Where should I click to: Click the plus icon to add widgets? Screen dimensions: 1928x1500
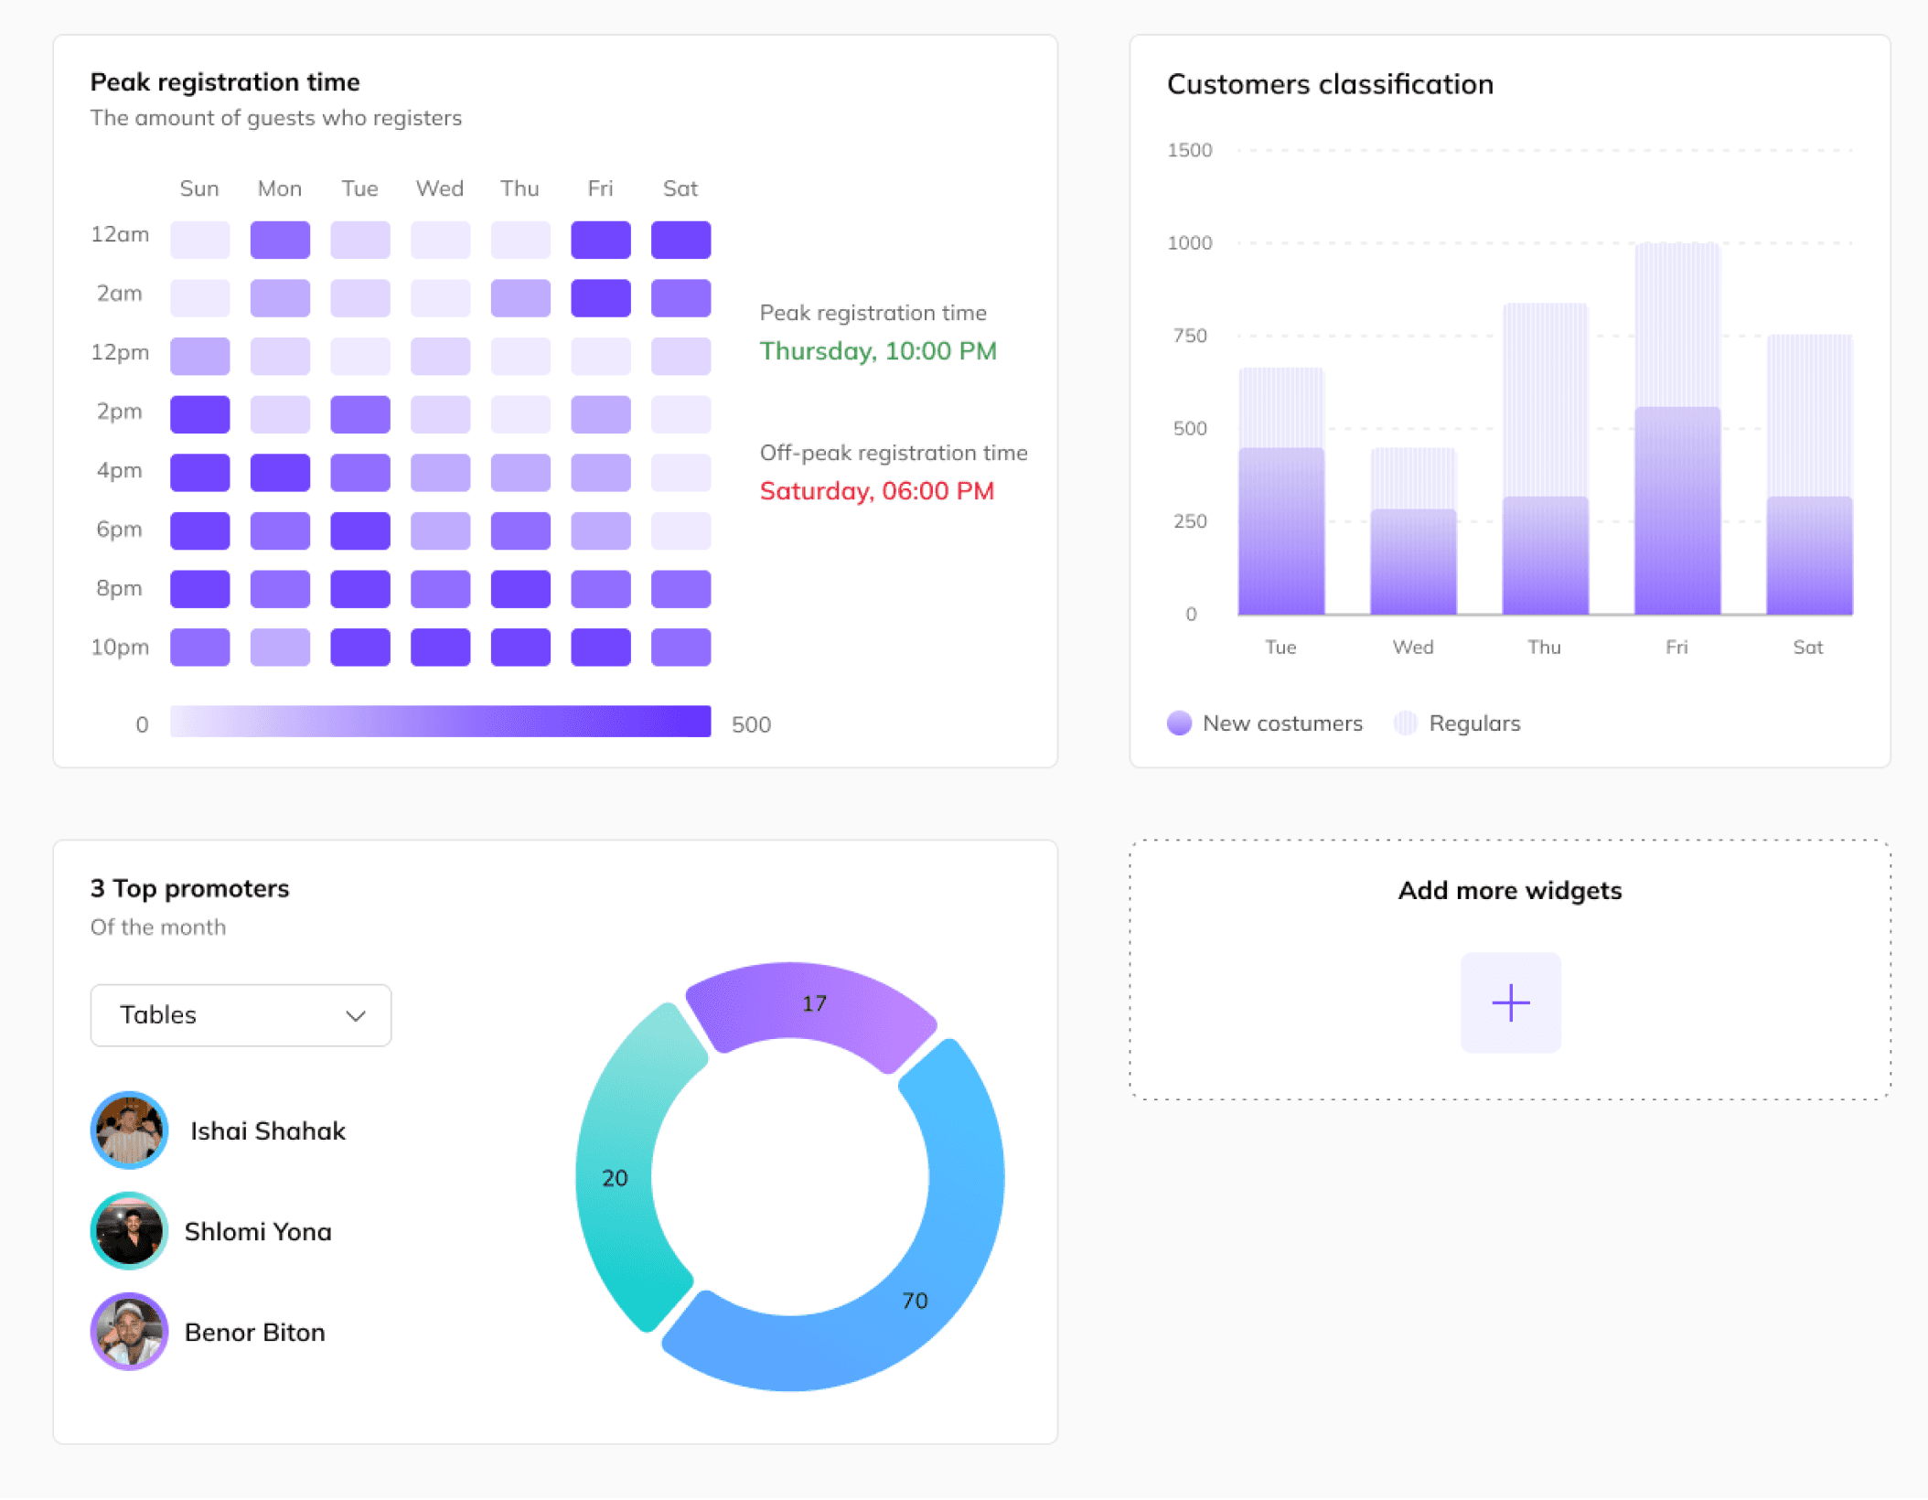coord(1510,1002)
